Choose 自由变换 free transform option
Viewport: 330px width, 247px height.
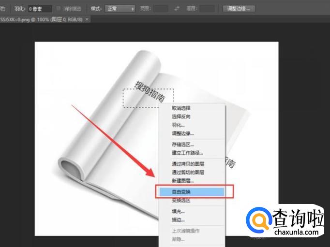pyautogui.click(x=181, y=192)
